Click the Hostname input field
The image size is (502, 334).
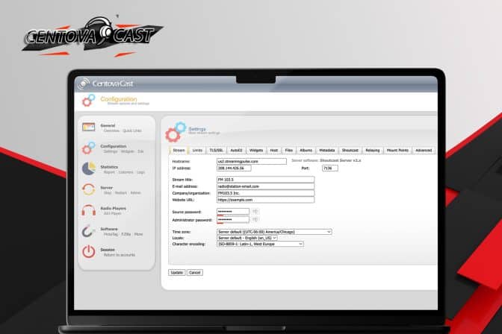click(x=251, y=161)
